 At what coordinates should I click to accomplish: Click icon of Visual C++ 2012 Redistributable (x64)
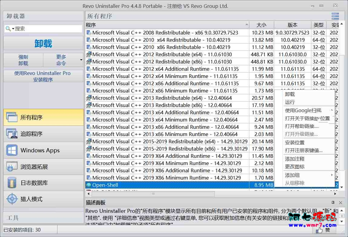pos(89,54)
